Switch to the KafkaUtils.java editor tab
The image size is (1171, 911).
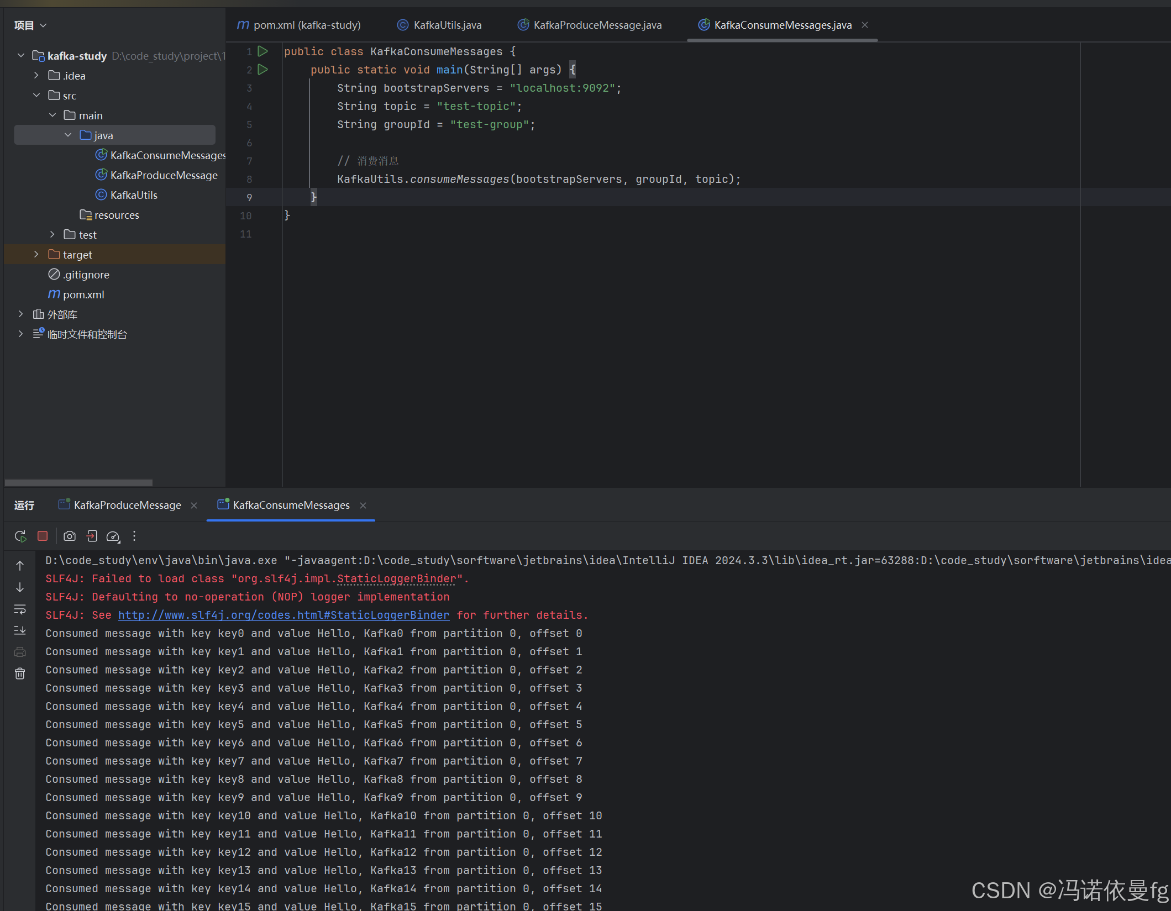(x=447, y=25)
